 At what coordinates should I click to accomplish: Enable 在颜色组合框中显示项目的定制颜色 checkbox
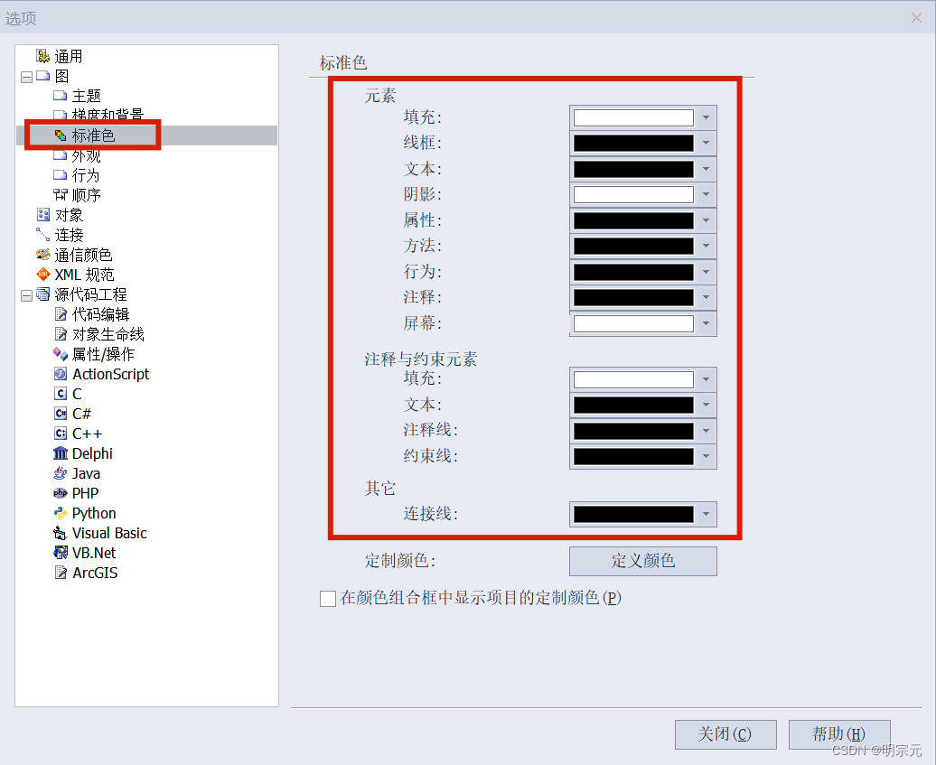click(x=328, y=599)
